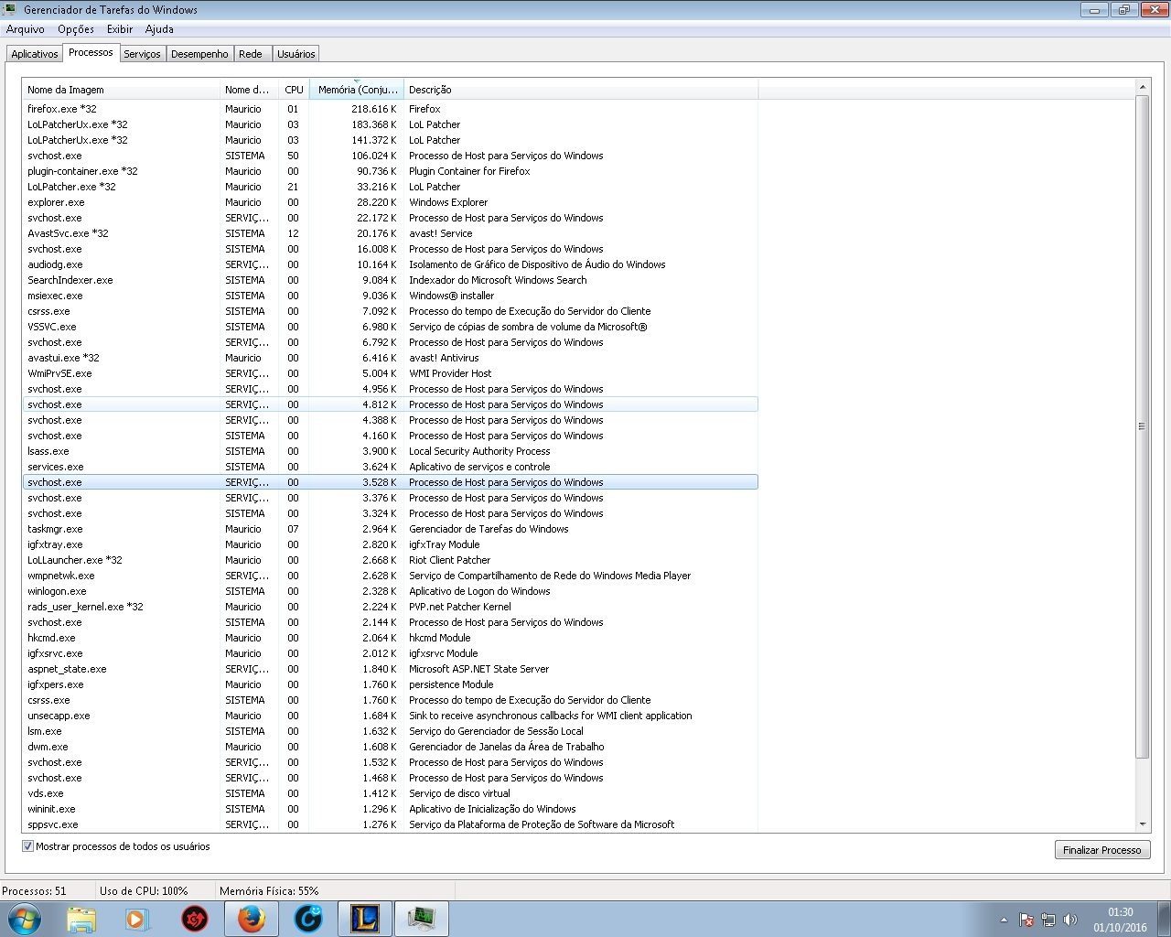This screenshot has width=1171, height=937.
Task: Click the Finalizar Processo button
Action: [1102, 850]
